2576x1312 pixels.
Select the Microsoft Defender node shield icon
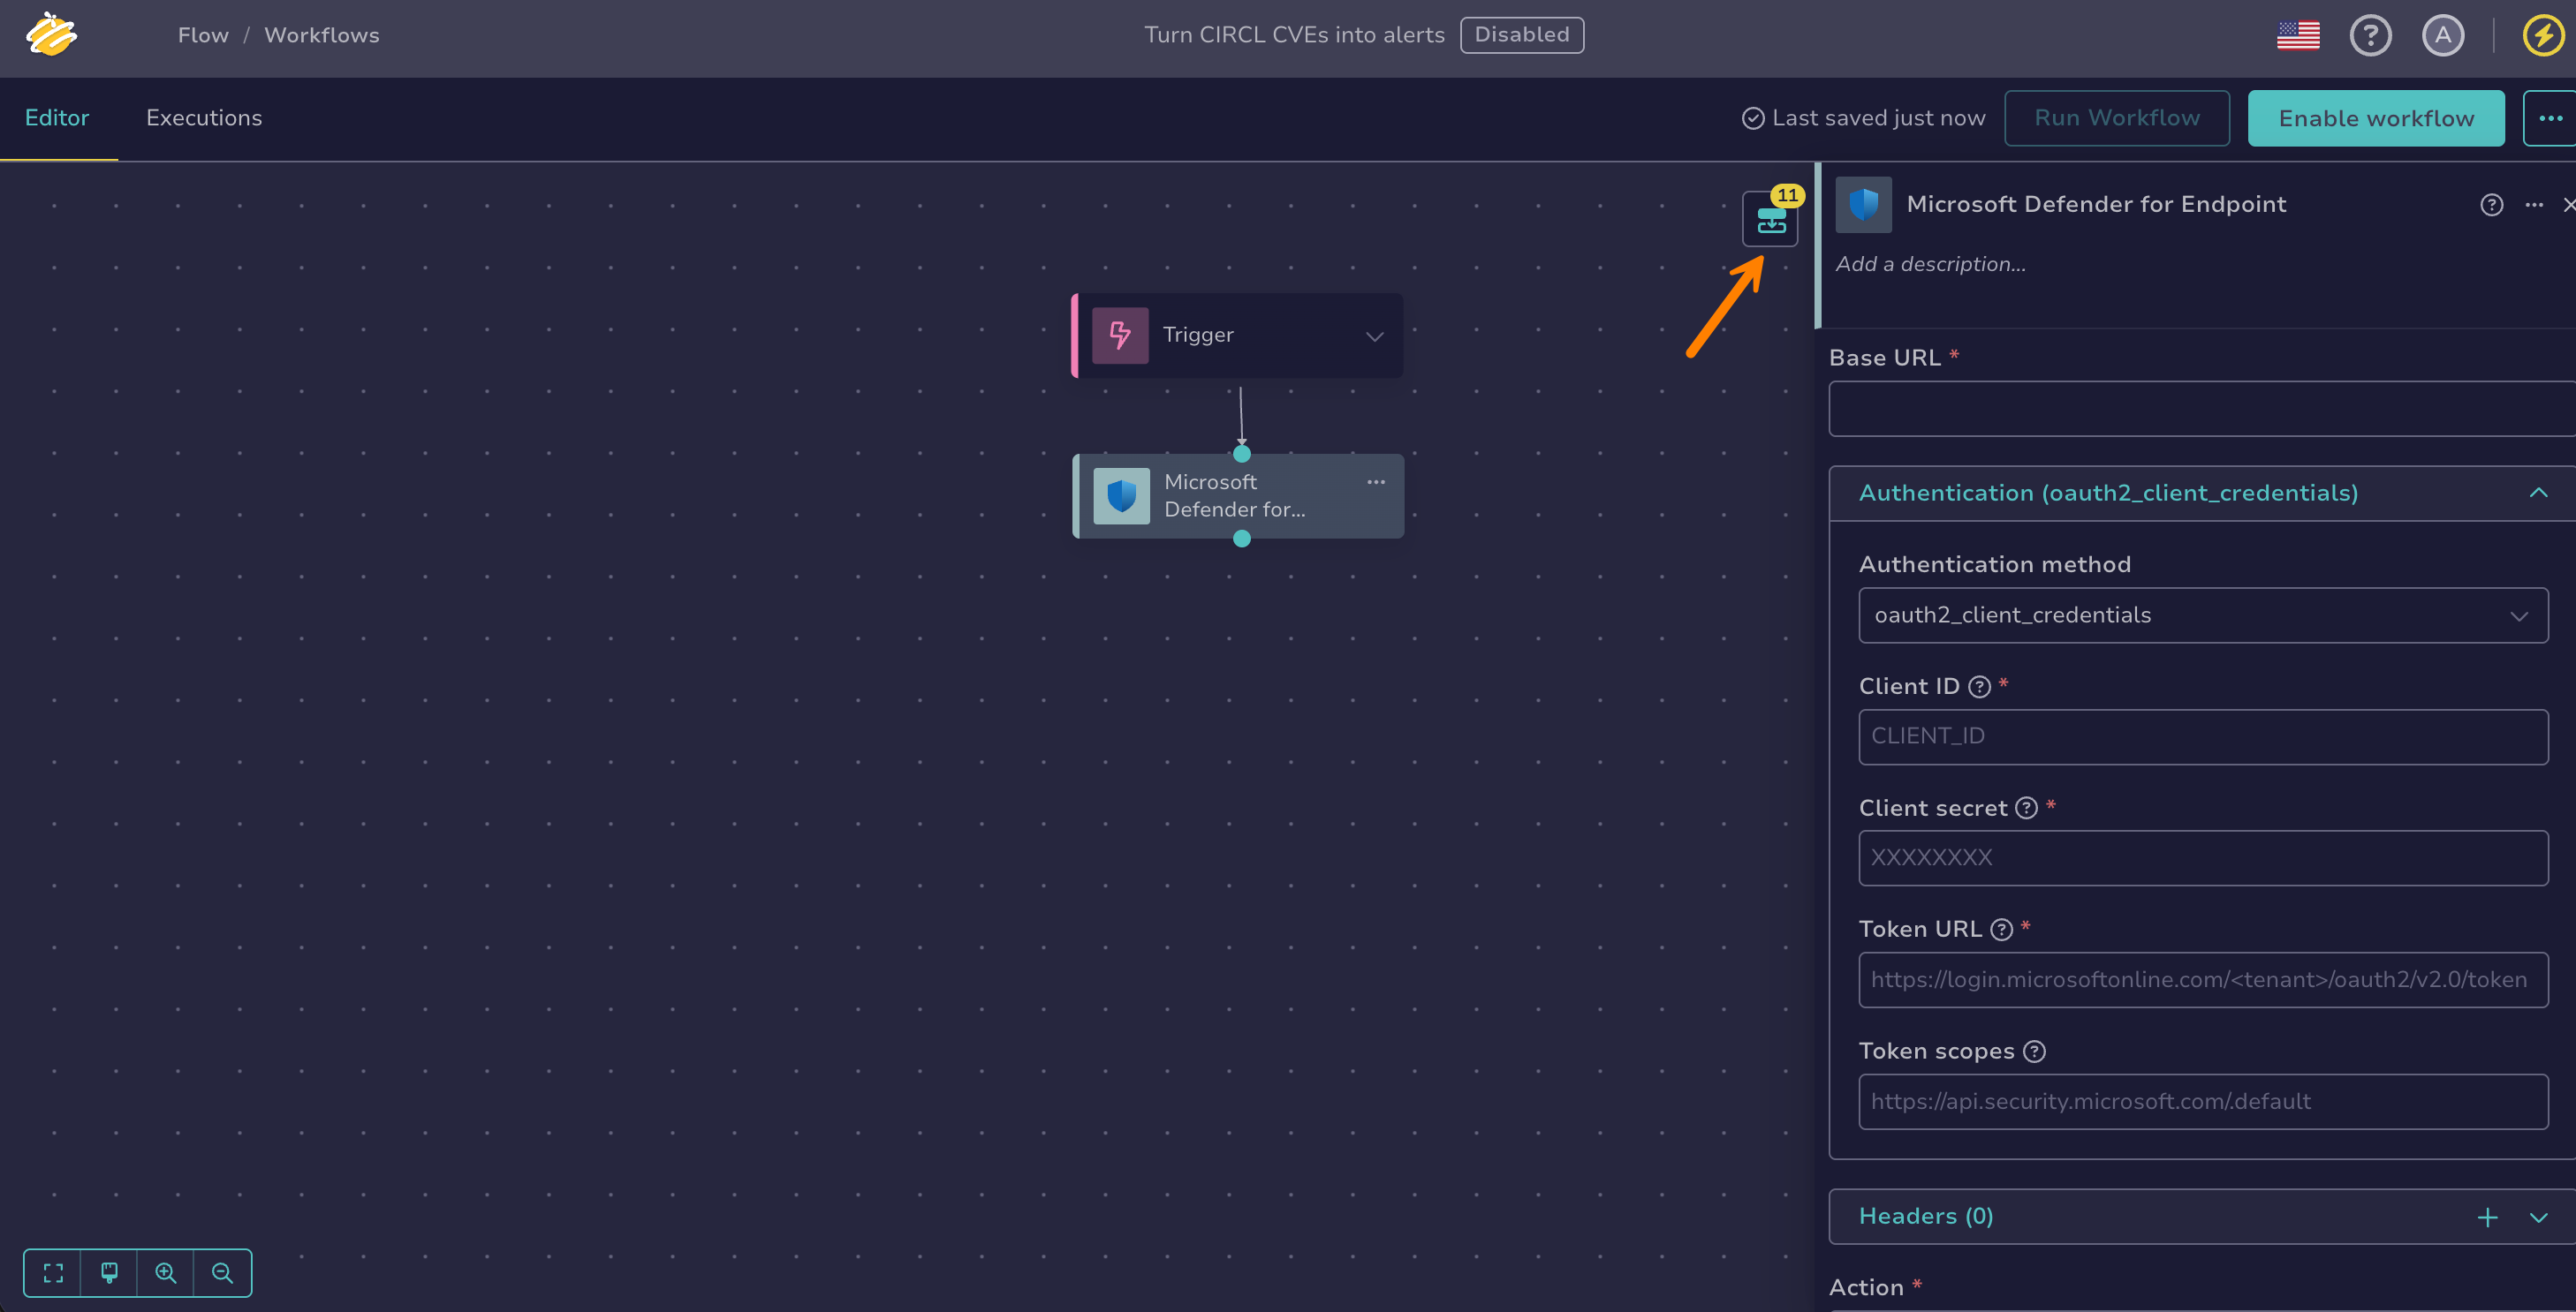point(1121,496)
